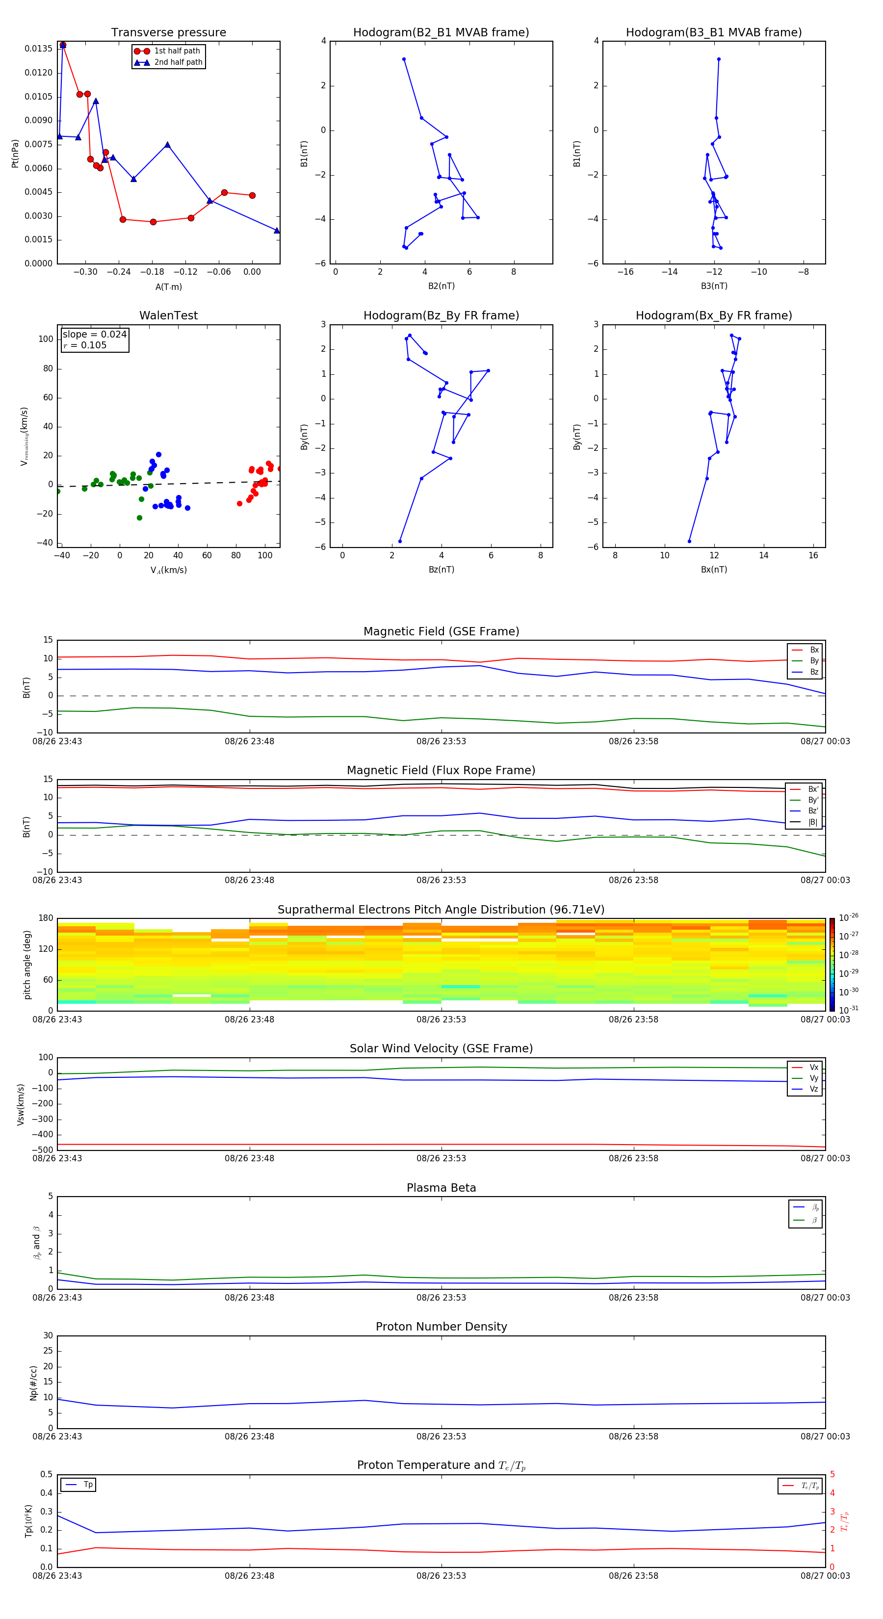Click the Vx legend entry
This screenshot has height=1619, width=883.
coord(805,1068)
